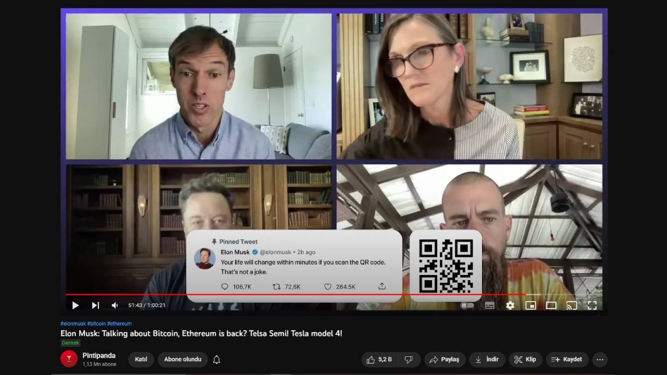The width and height of the screenshot is (667, 375).
Task: Toggle subtitles/captions button
Action: coord(489,305)
